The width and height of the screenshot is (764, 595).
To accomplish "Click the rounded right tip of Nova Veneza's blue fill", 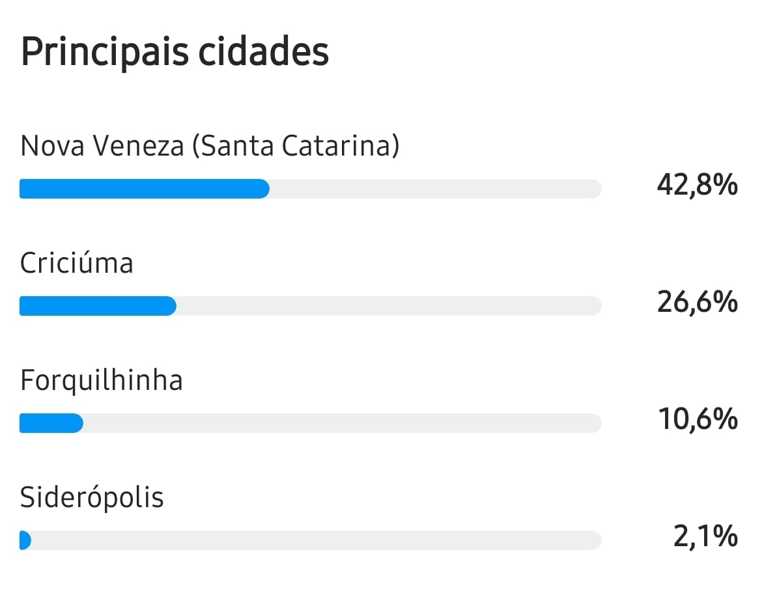I will click(x=264, y=189).
